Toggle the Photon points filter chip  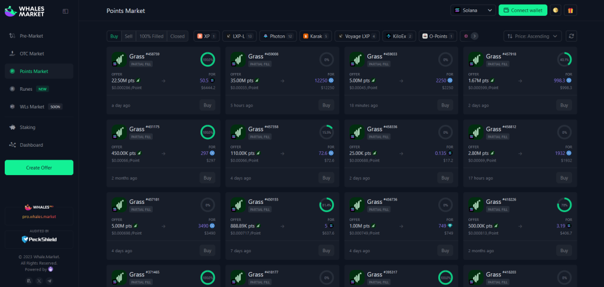coord(278,36)
